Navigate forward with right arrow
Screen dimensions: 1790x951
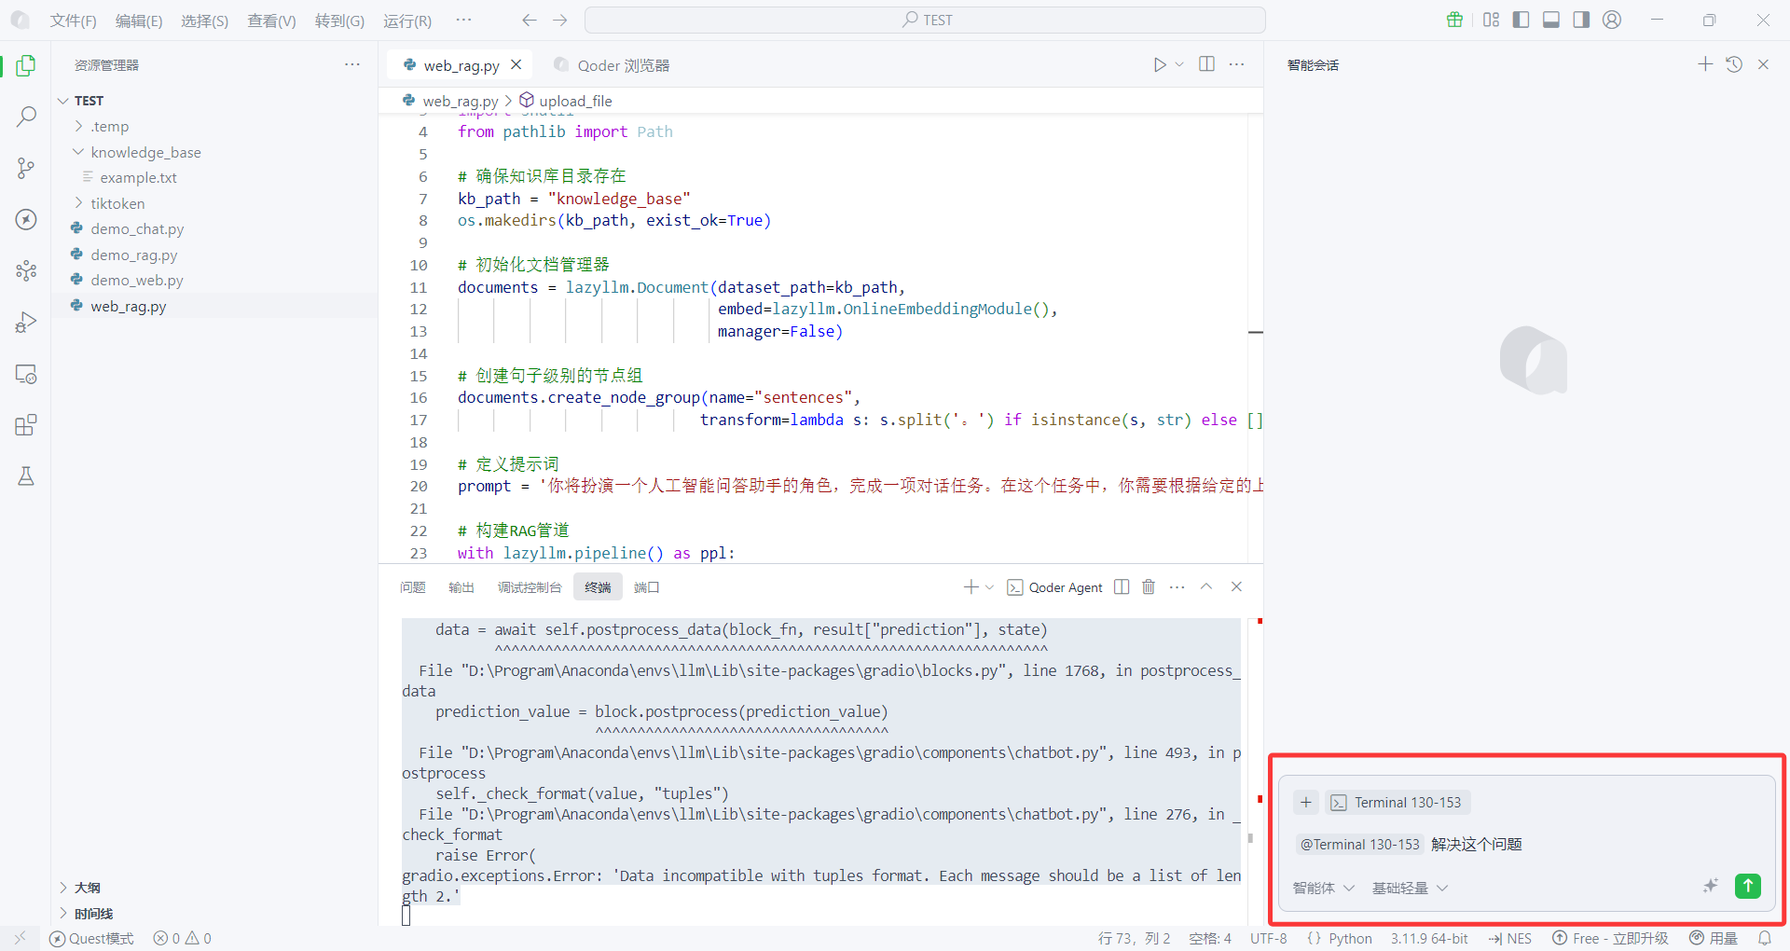[x=559, y=20]
